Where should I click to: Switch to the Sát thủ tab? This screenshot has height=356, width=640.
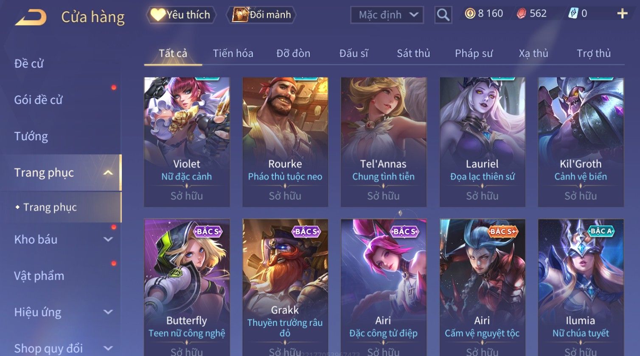[x=413, y=53]
